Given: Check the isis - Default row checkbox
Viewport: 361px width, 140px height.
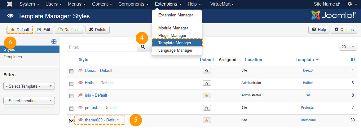Looking at the screenshot, I should point(71,96).
